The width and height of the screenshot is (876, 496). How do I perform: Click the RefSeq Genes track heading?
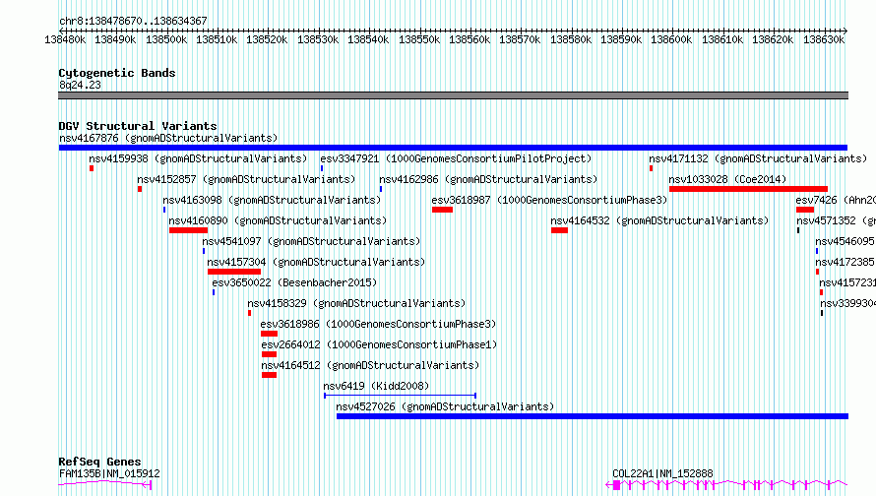click(x=99, y=462)
